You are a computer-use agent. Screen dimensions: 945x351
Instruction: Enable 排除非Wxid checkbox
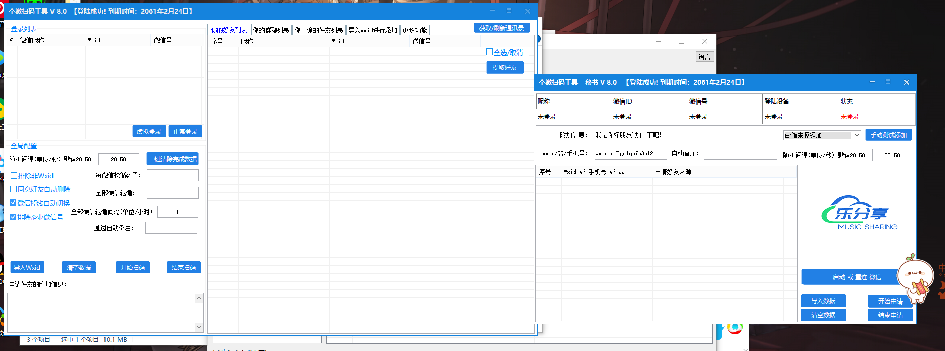14,176
